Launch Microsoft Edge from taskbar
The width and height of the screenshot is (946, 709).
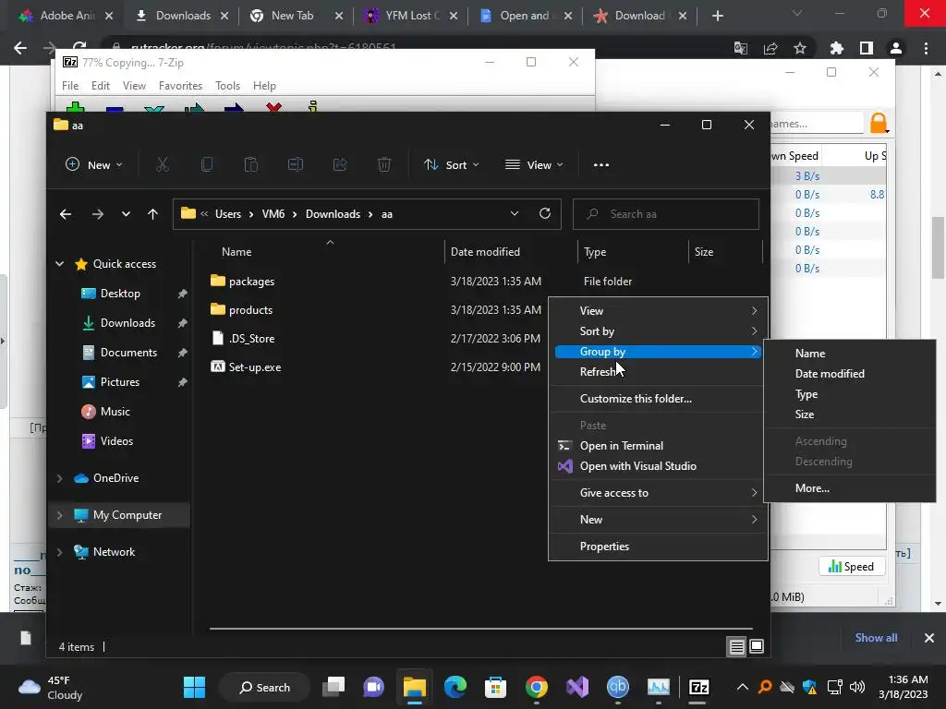[455, 687]
